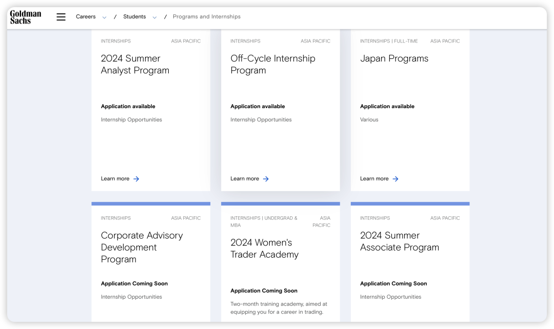Click Internship Opportunities under Corporate Advisory
The image size is (554, 329).
[x=131, y=297]
